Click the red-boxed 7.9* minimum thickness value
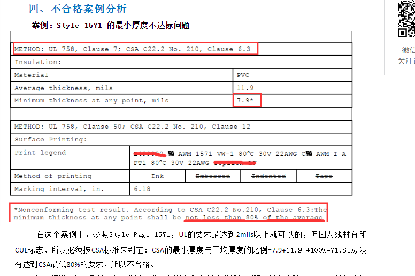The image size is (415, 276). pyautogui.click(x=247, y=100)
